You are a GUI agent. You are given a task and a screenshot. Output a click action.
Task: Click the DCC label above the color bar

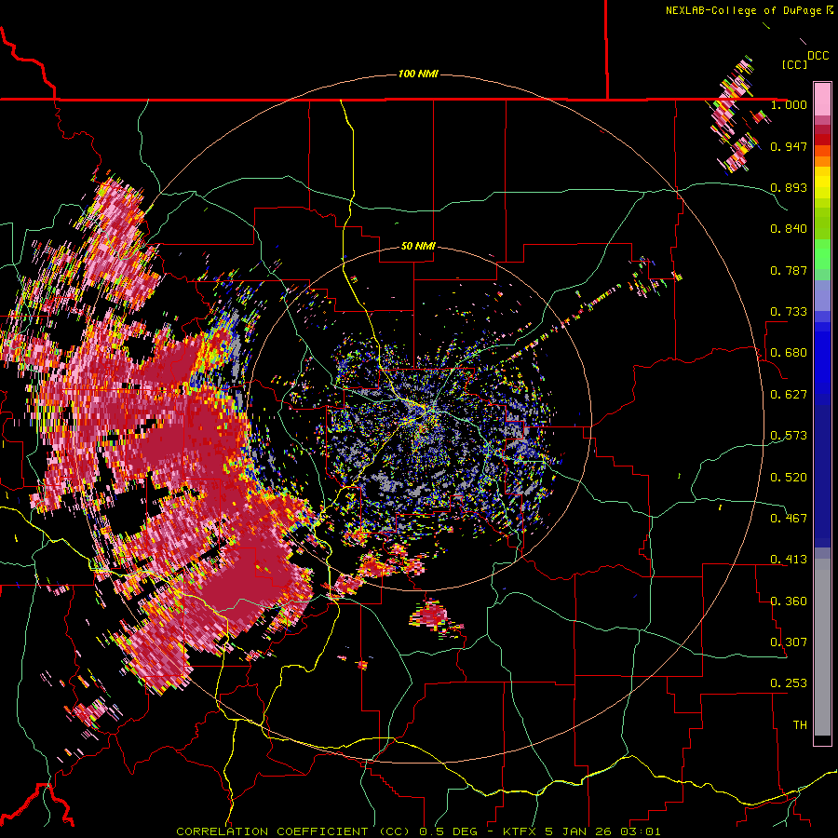[818, 55]
